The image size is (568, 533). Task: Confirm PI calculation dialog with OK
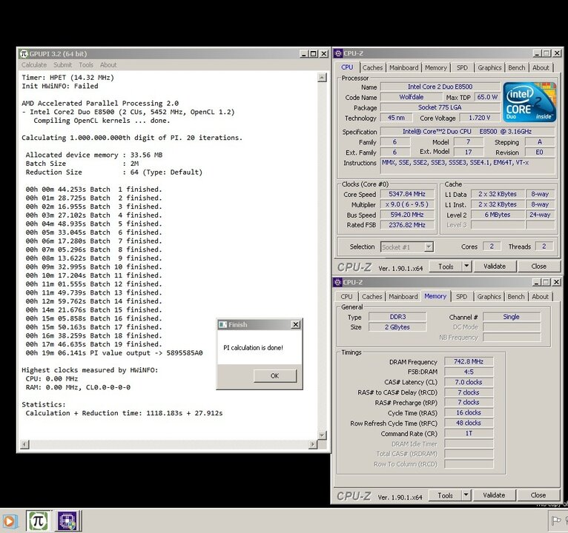point(275,376)
